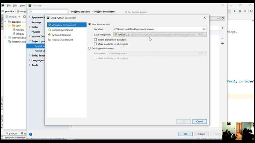Tick Make available to all projects under New environment

[96, 44]
